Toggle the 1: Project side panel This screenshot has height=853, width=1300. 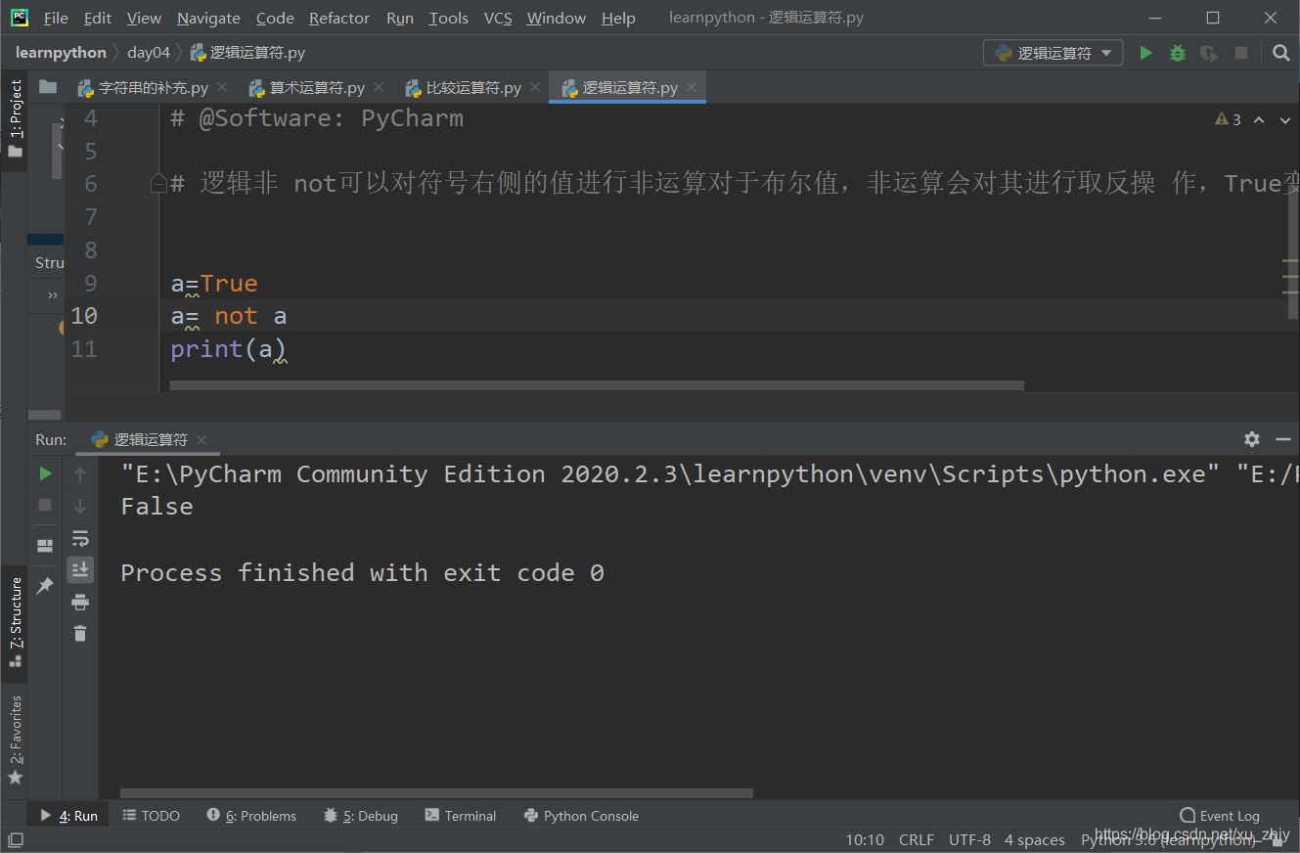(15, 119)
